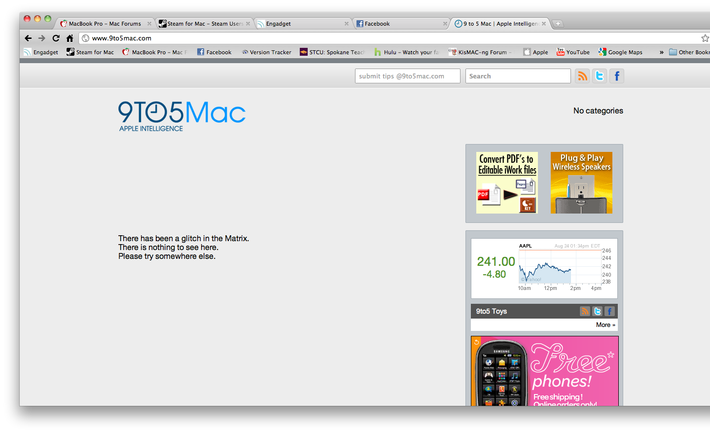The height and width of the screenshot is (433, 710).
Task: Open the STCU: Spokane Teachers bookmark
Action: (x=332, y=52)
